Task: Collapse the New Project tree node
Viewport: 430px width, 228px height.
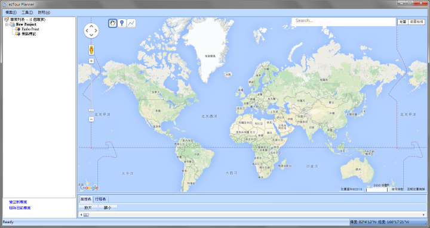Action: (x=7, y=24)
